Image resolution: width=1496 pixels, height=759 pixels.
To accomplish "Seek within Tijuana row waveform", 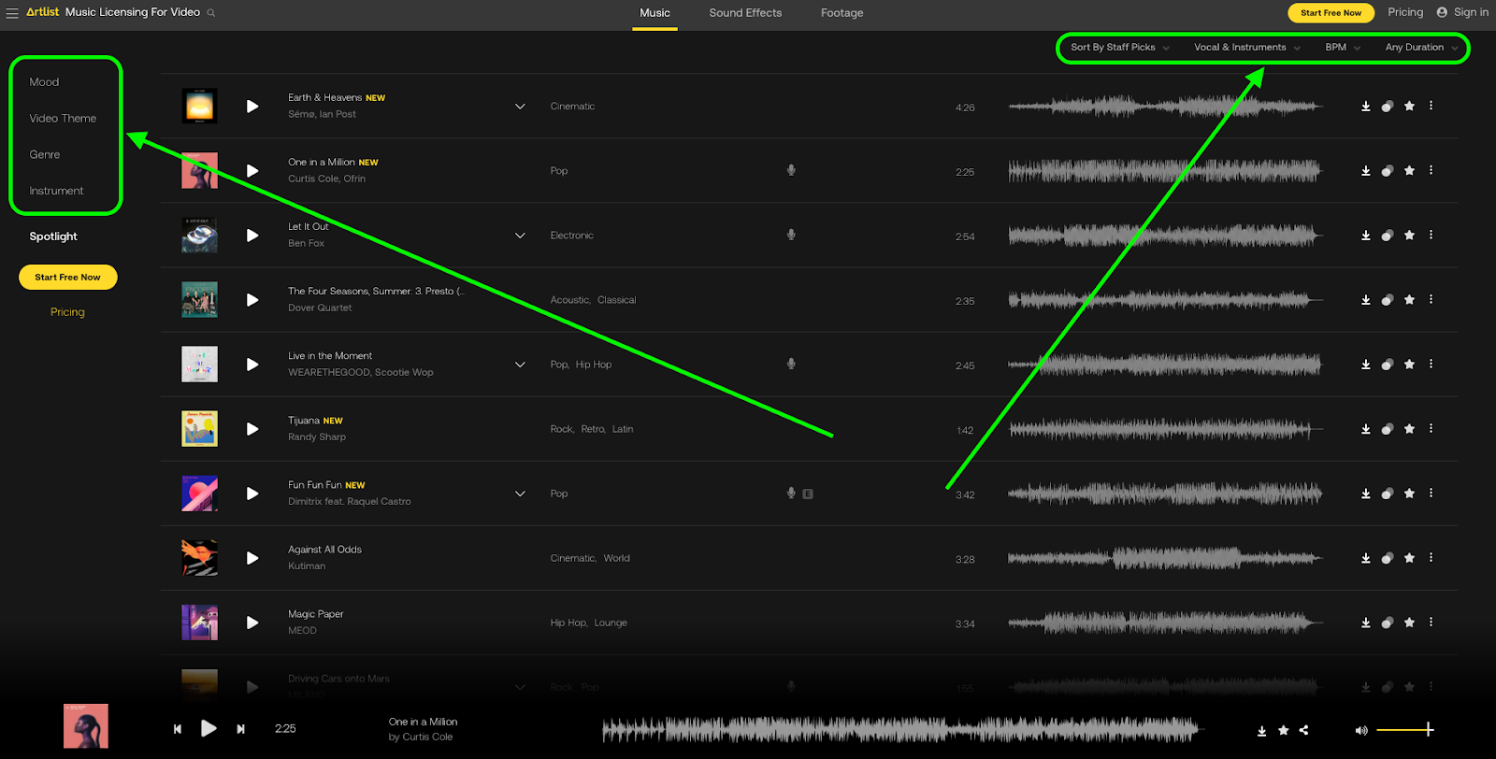I will click(x=1166, y=430).
